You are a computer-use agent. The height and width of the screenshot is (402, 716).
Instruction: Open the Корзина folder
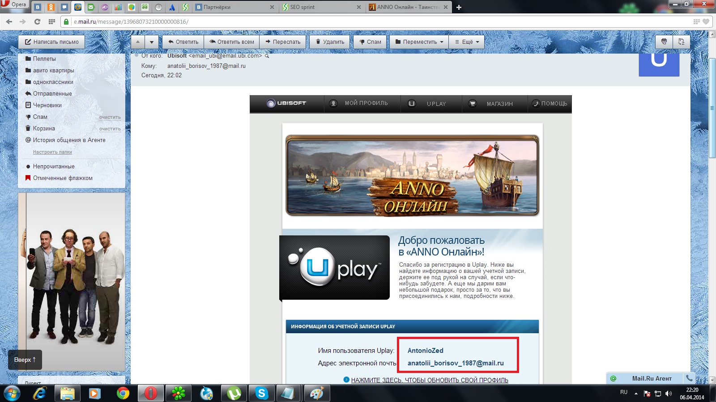44,129
